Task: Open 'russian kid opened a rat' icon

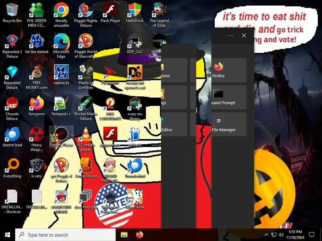Action: point(135,77)
